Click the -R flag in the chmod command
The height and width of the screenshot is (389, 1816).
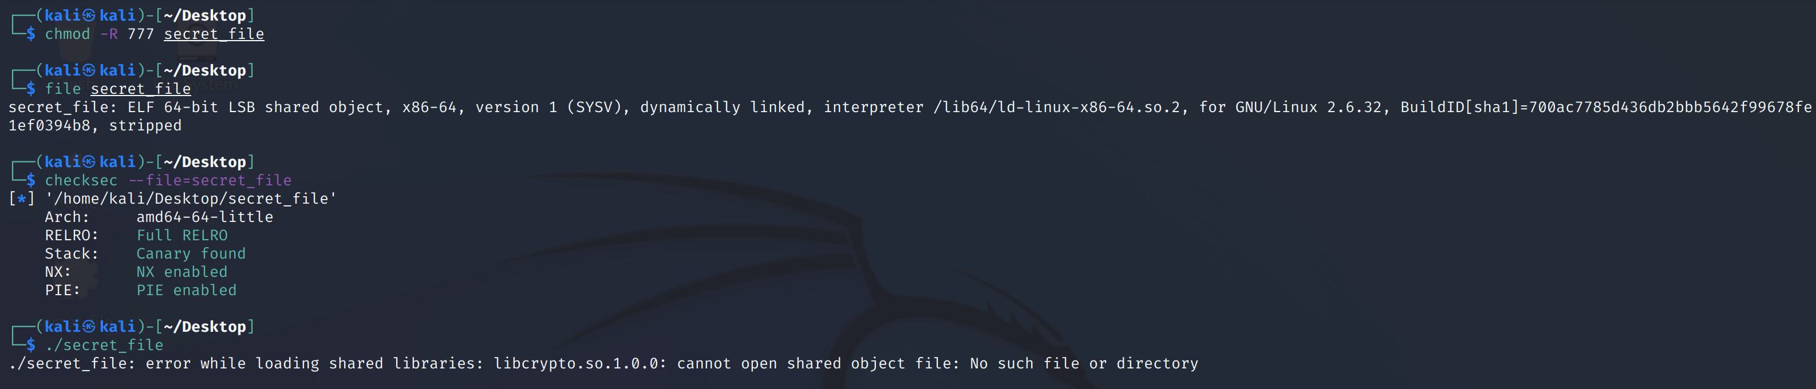click(x=109, y=34)
